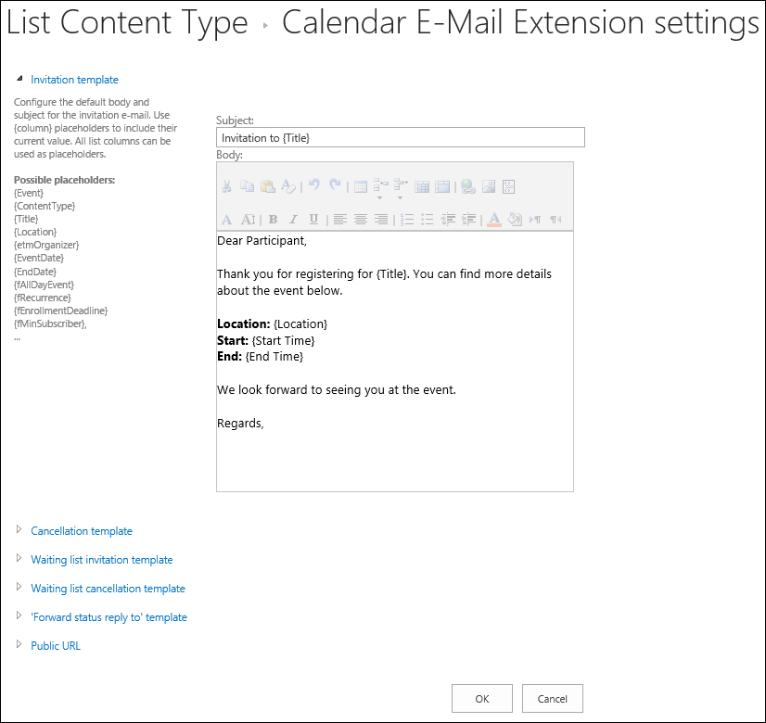The height and width of the screenshot is (723, 766).
Task: Open the Insert column dropdown arrow
Action: coord(400,197)
